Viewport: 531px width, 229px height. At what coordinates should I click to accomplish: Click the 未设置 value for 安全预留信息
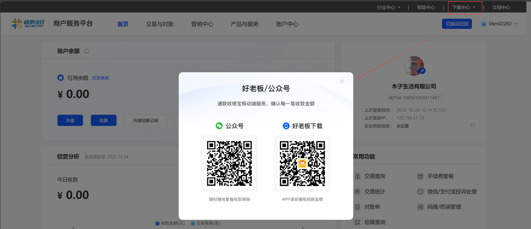tap(403, 126)
